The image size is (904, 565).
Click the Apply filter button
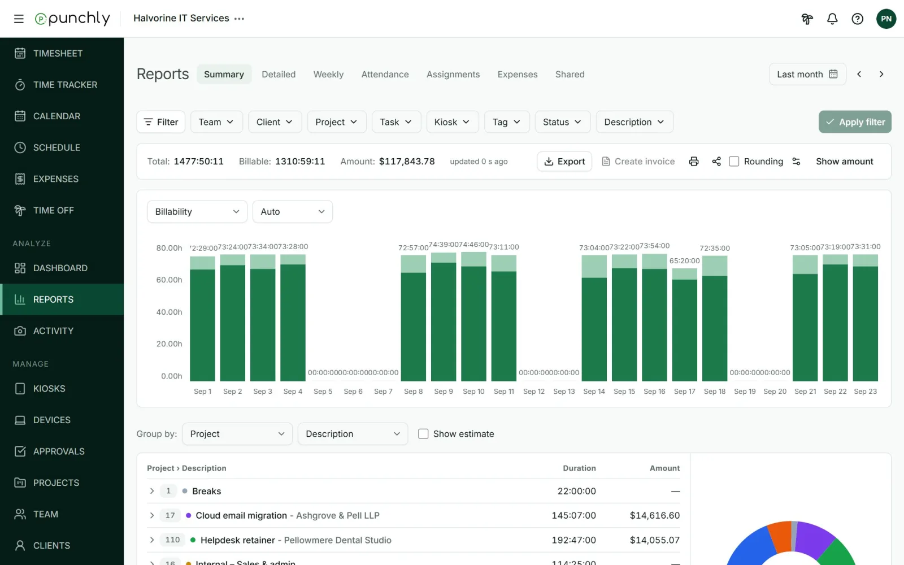(x=855, y=122)
